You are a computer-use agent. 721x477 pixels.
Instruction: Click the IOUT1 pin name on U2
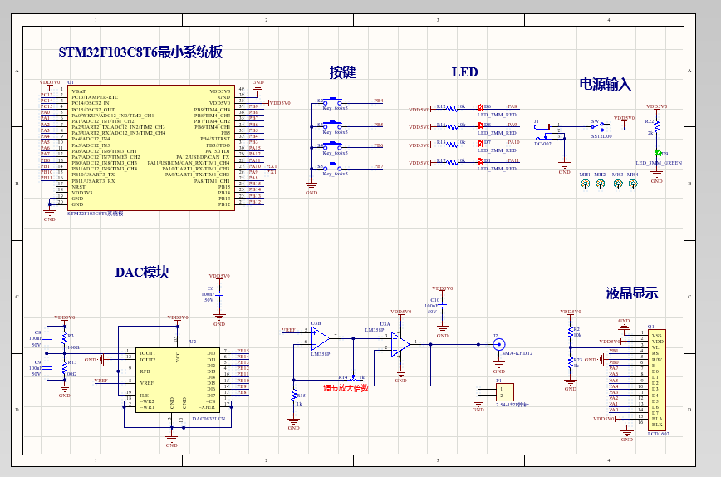coord(148,353)
